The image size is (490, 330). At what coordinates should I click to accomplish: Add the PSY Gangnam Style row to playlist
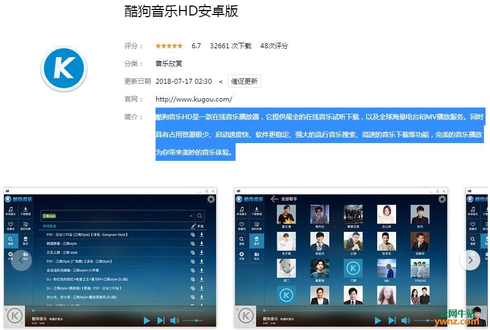click(193, 235)
